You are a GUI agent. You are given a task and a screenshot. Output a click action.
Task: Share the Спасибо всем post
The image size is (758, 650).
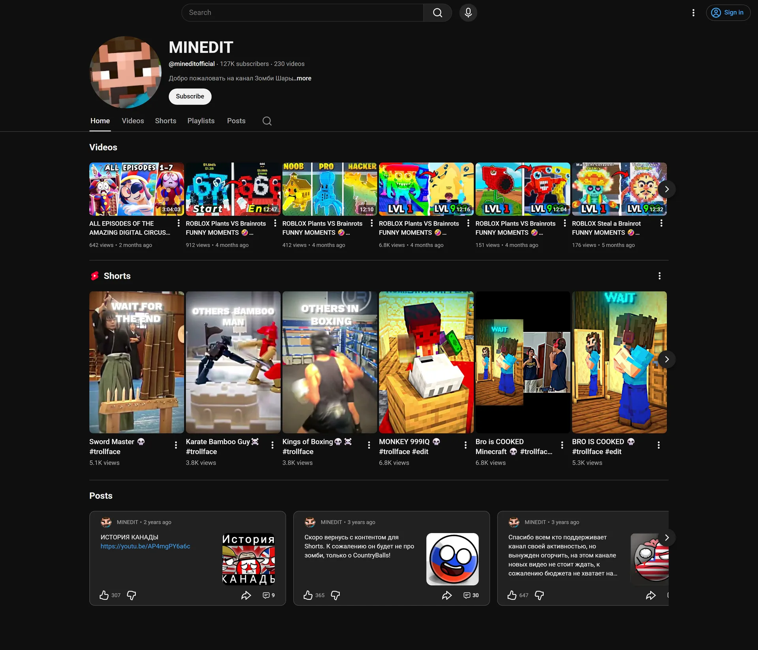click(651, 596)
